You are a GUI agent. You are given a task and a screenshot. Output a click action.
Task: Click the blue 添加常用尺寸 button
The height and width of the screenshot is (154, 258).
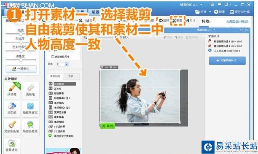[227, 60]
